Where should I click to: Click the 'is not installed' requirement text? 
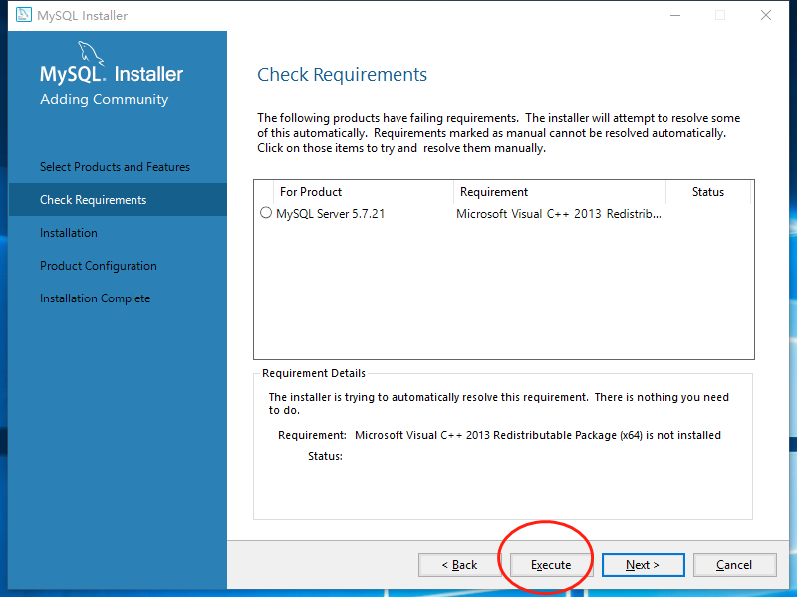click(683, 435)
